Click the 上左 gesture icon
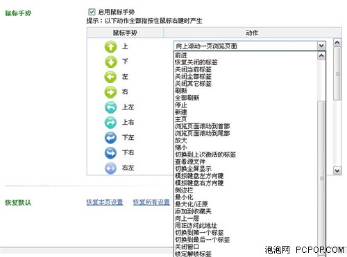Image resolution: width=347 pixels, height=257 pixels. [110, 107]
